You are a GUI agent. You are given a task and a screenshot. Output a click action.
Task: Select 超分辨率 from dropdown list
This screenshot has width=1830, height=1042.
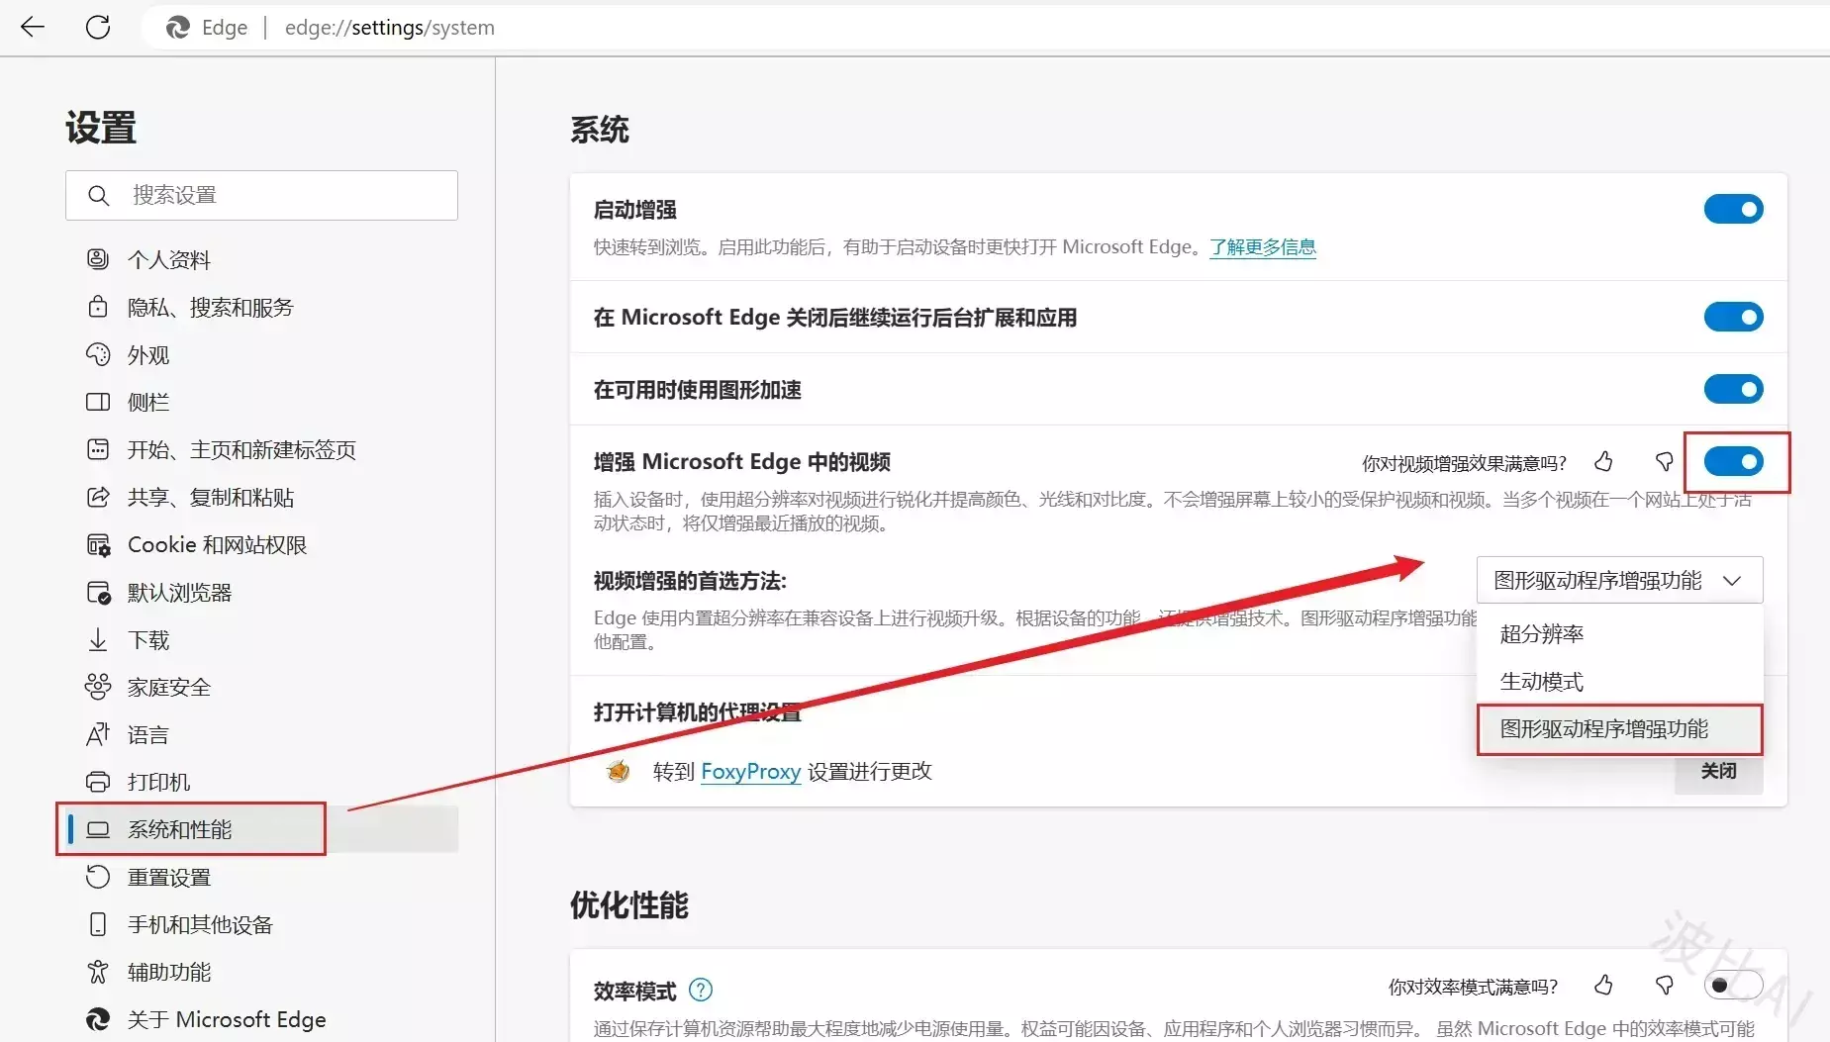1619,633
